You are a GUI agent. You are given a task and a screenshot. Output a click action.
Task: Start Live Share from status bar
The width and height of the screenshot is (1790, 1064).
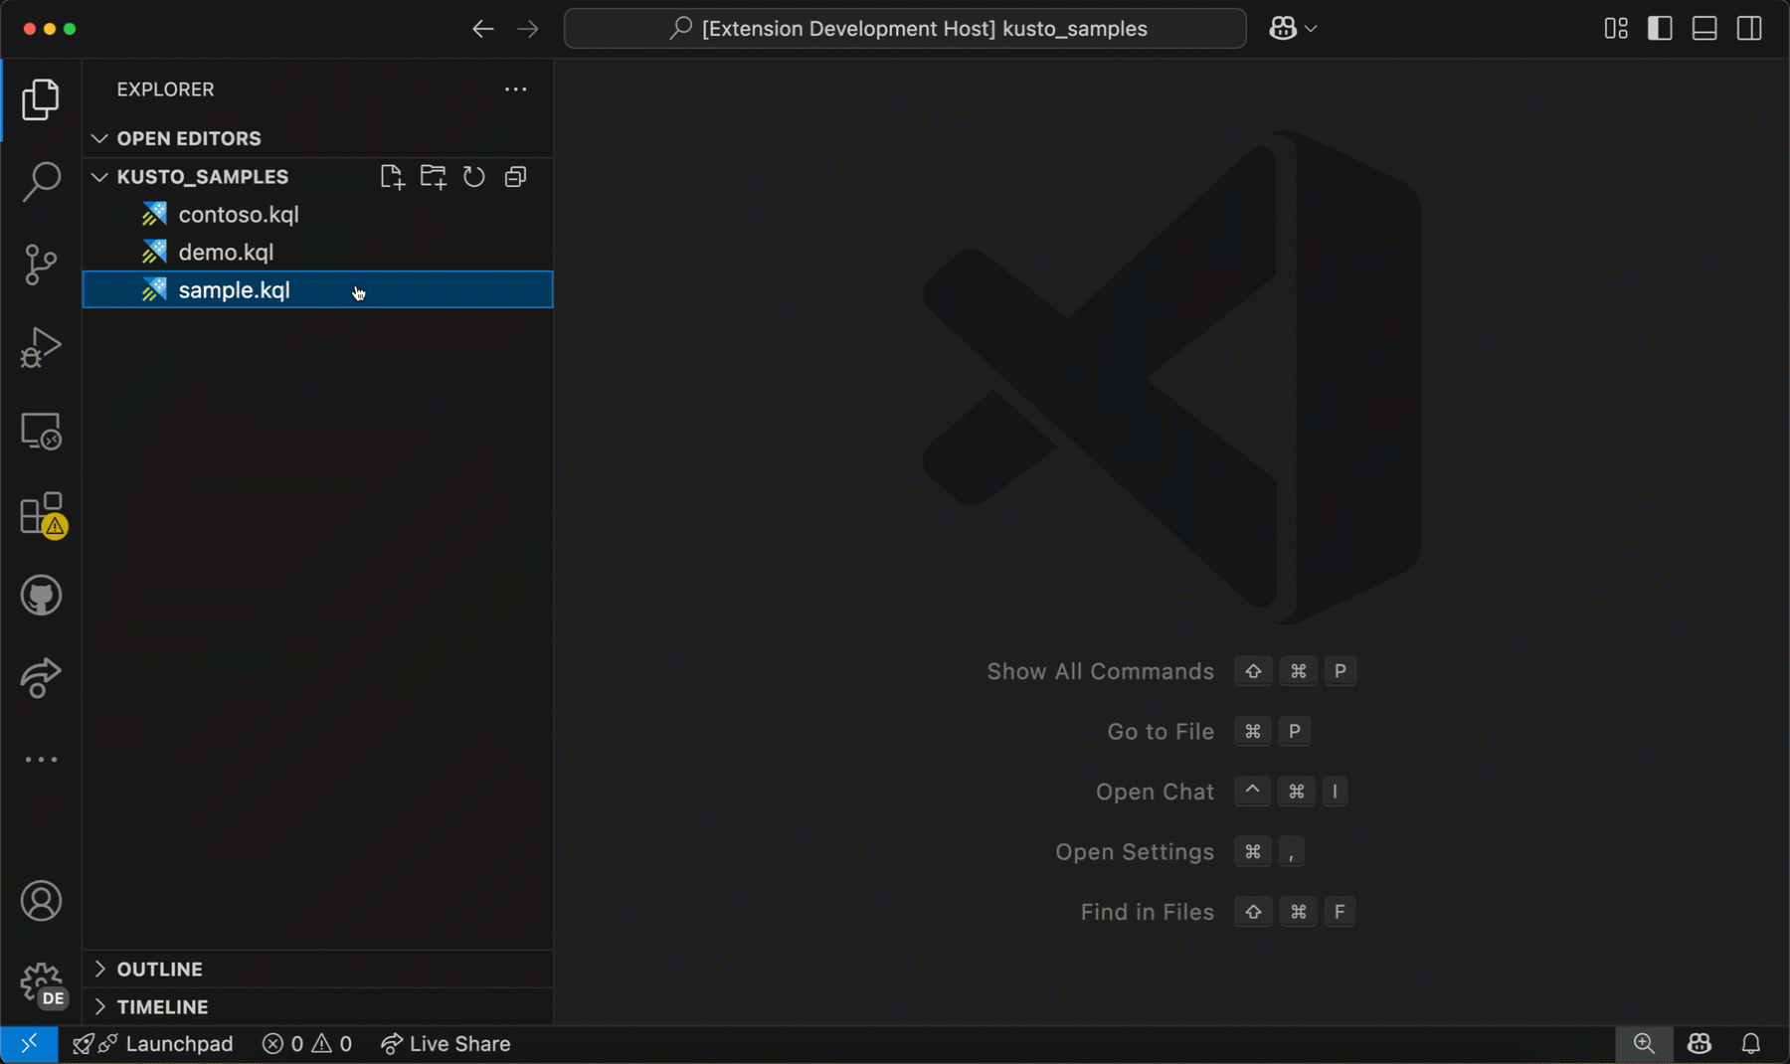(x=446, y=1044)
